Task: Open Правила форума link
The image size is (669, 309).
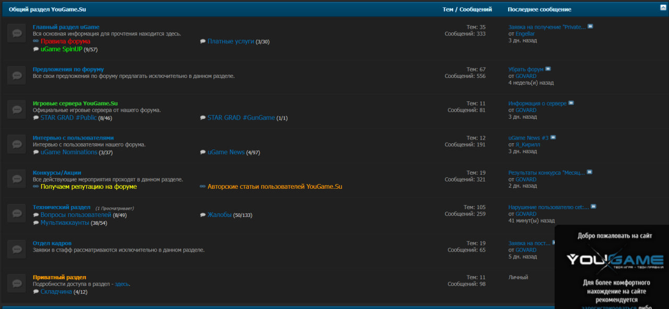Action: tap(65, 41)
